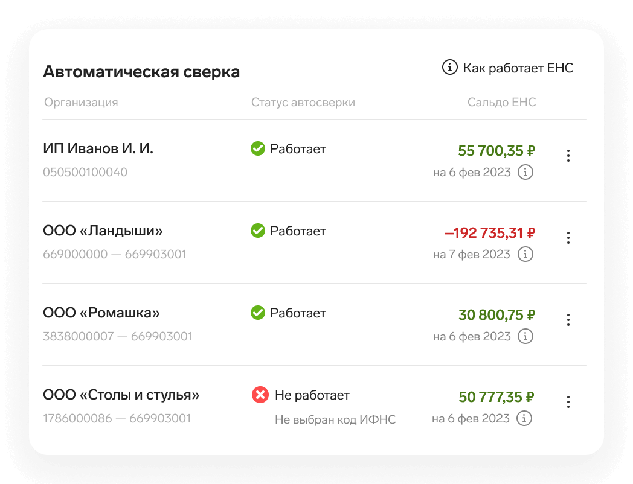Open three-dot menu for ООО «Ландыши»
633x484 pixels.
[x=568, y=238]
